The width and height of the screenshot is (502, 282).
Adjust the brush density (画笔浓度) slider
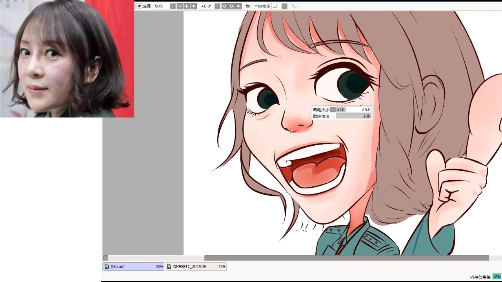tap(354, 116)
